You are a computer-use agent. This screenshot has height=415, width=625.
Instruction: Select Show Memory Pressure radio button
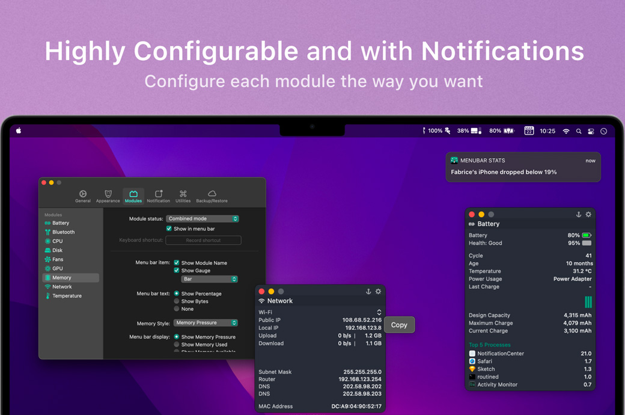(x=177, y=337)
